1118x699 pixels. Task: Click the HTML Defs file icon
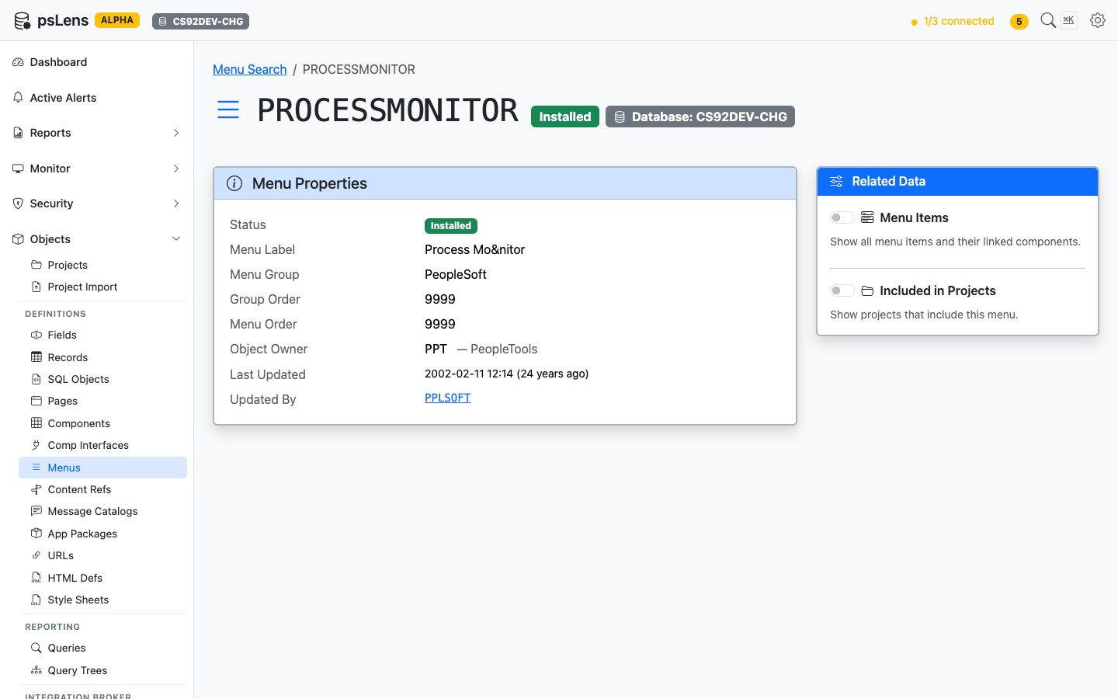[x=36, y=578]
